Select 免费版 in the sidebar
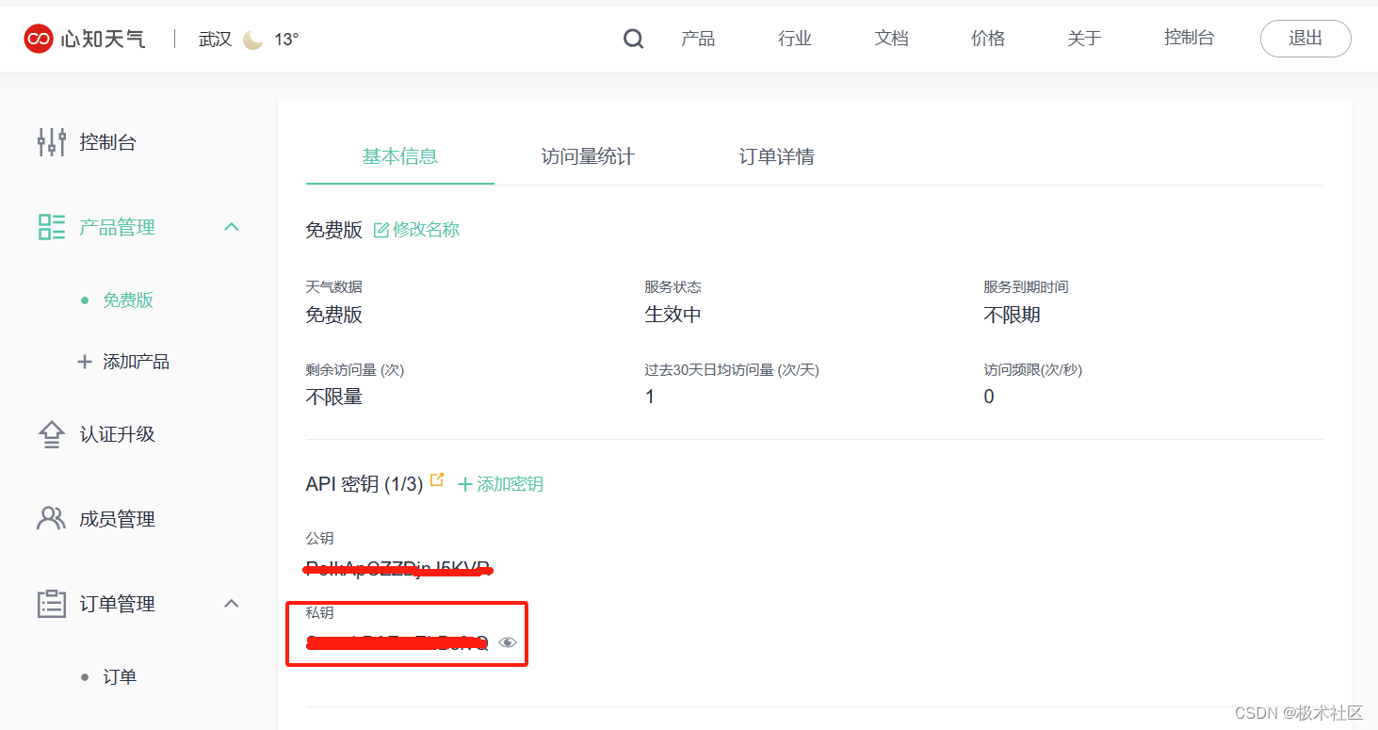Viewport: 1378px width, 730px height. coord(128,300)
